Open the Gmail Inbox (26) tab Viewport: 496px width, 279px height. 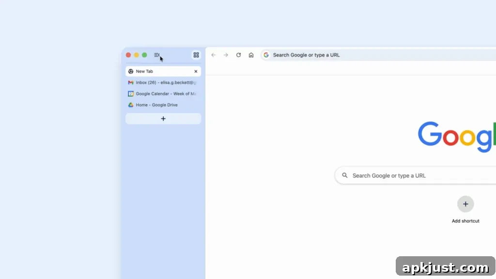pos(163,82)
